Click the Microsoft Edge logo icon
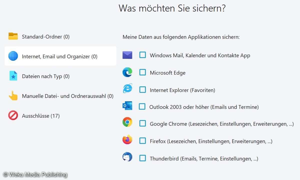Image resolution: width=300 pixels, height=180 pixels. 127,72
